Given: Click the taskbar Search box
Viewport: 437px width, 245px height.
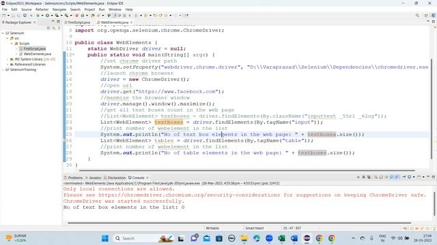Looking at the screenshot, I should pyautogui.click(x=143, y=238).
